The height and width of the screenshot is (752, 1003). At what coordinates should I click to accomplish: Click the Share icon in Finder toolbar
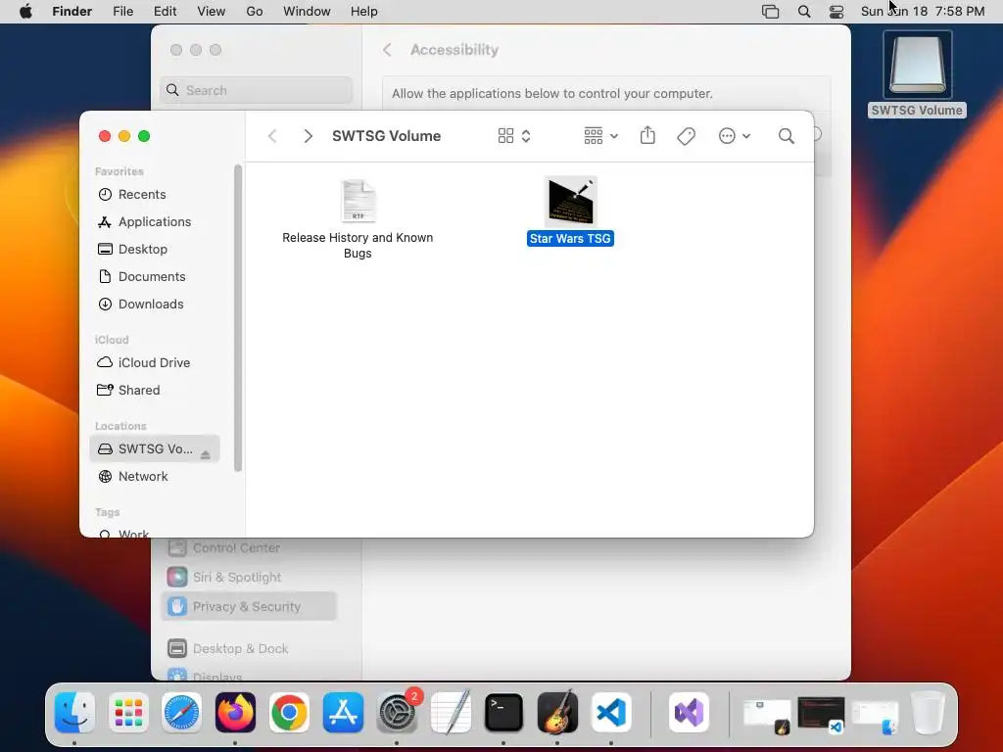[647, 135]
